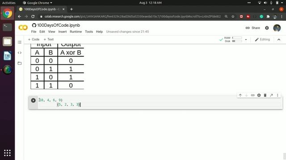The image size is (286, 160).
Task: Add a new Code cell
Action: (34, 40)
